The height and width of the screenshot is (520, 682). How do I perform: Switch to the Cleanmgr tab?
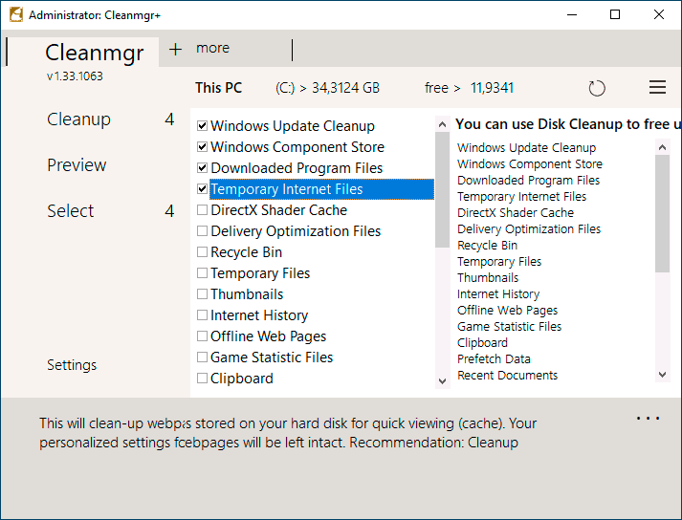pos(95,53)
